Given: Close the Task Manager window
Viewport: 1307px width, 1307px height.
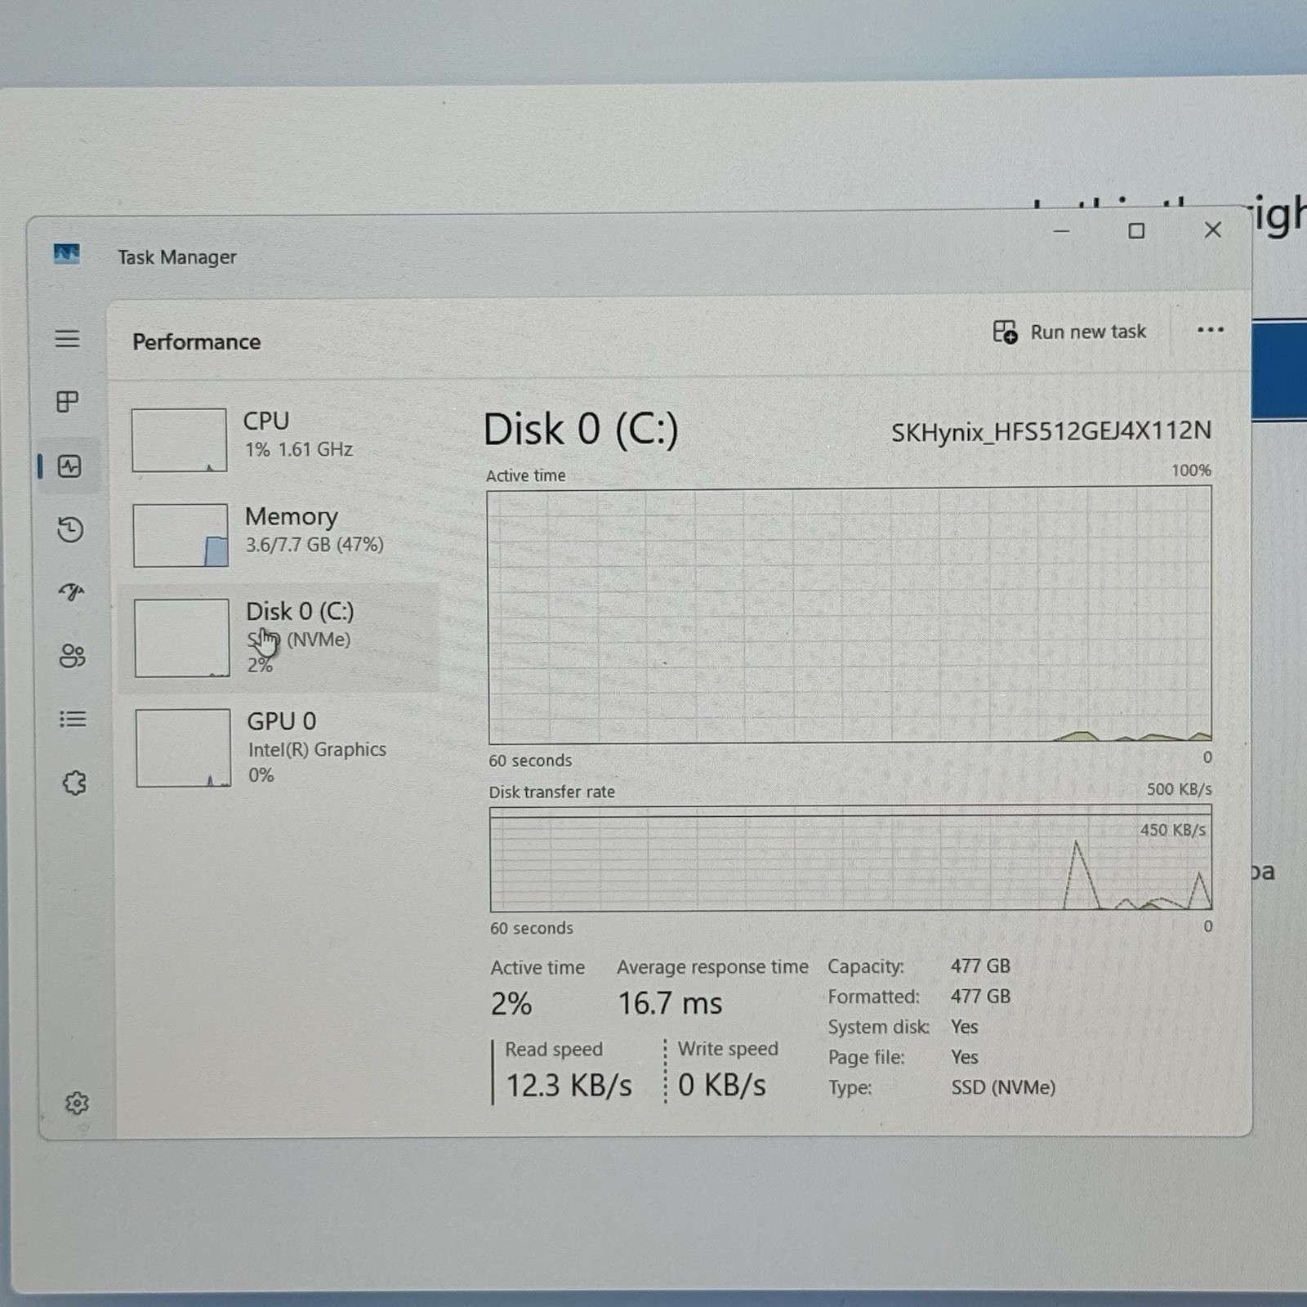Looking at the screenshot, I should (x=1212, y=230).
